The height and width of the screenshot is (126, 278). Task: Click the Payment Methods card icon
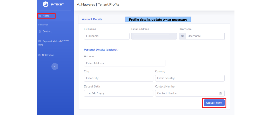coord(40,41)
